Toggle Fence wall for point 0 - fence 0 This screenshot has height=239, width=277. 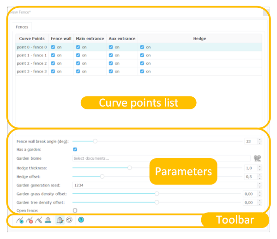[53, 47]
